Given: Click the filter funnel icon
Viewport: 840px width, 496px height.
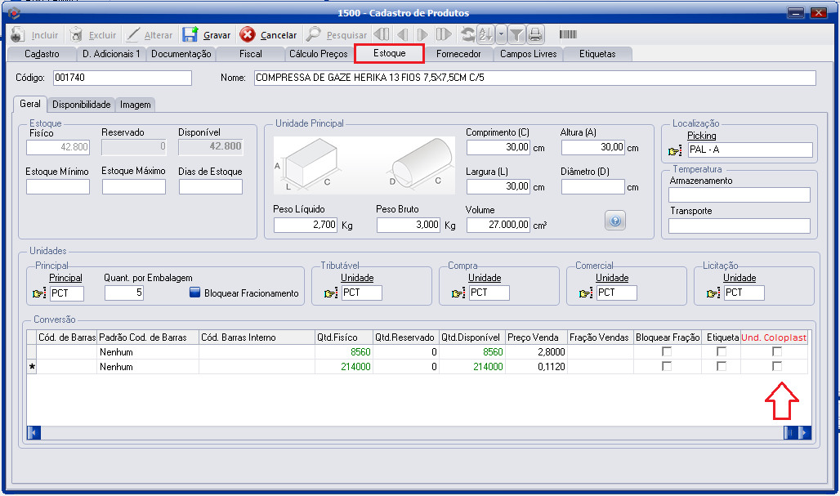Looking at the screenshot, I should pos(516,35).
